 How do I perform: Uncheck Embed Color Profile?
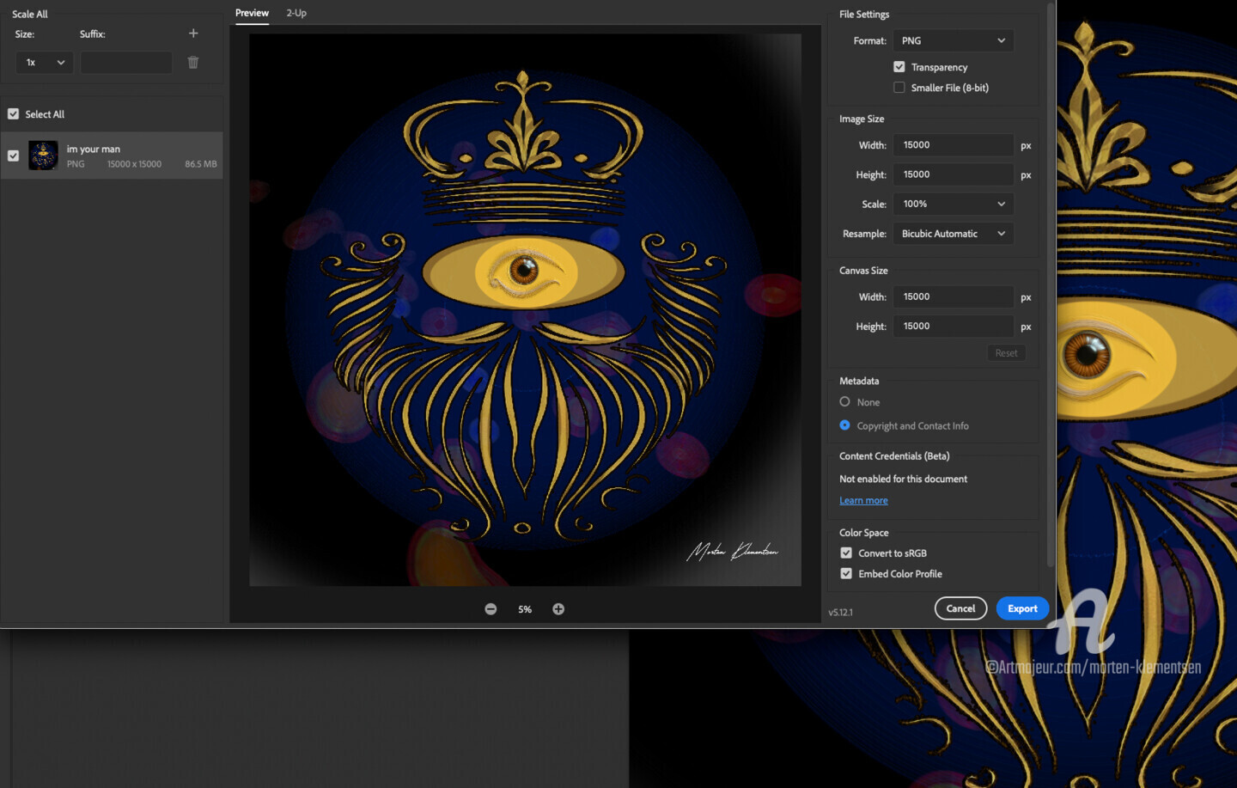(846, 573)
